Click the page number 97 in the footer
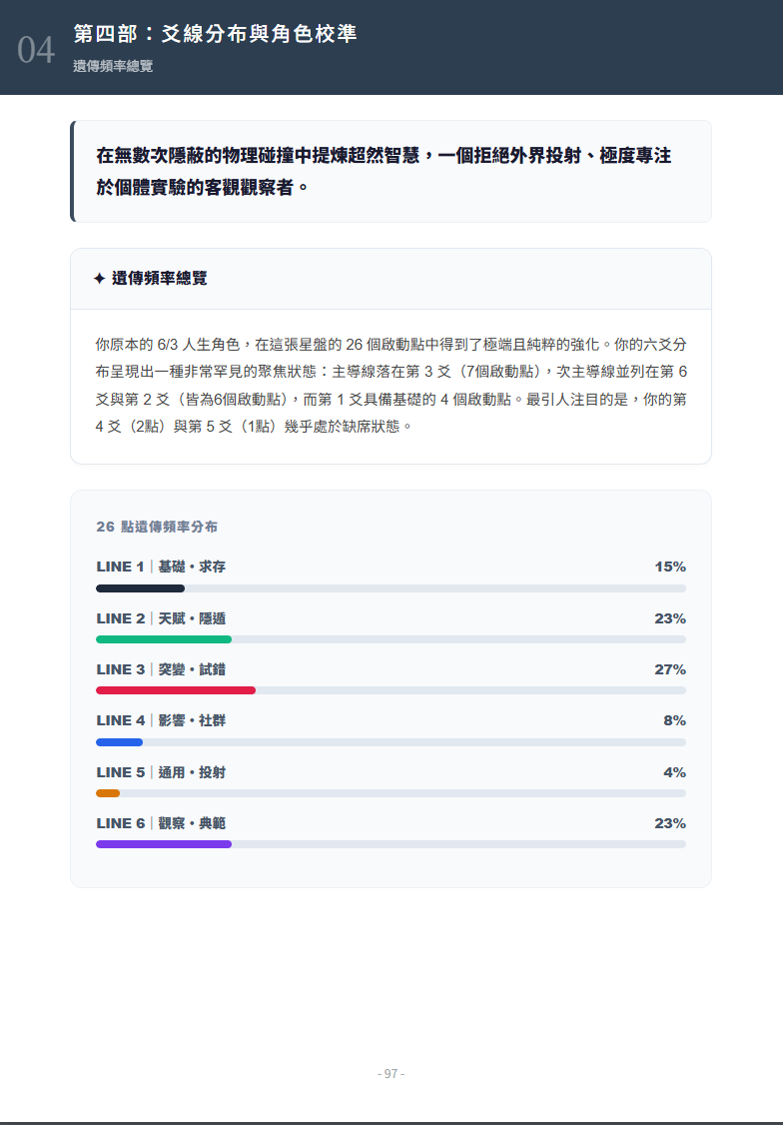Screen dimensions: 783x1125 coord(391,1074)
